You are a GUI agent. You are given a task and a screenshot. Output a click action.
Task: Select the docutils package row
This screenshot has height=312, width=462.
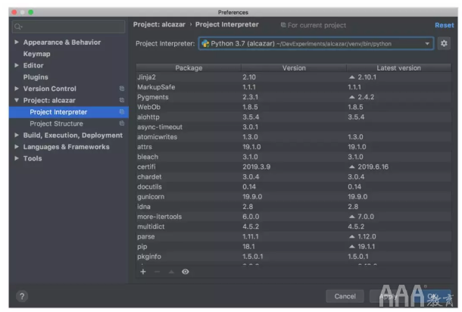(293, 187)
